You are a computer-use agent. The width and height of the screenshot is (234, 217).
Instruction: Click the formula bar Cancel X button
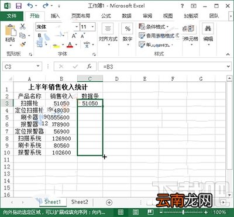[x=61, y=67]
